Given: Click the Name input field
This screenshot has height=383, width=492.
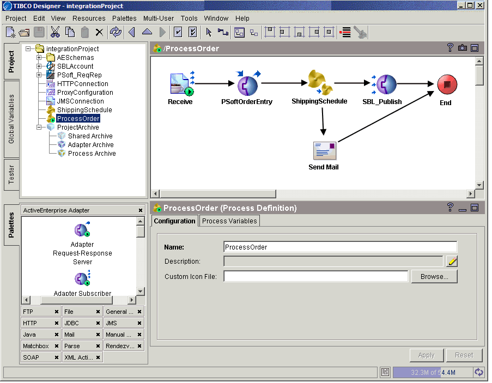Looking at the screenshot, I should tap(340, 247).
